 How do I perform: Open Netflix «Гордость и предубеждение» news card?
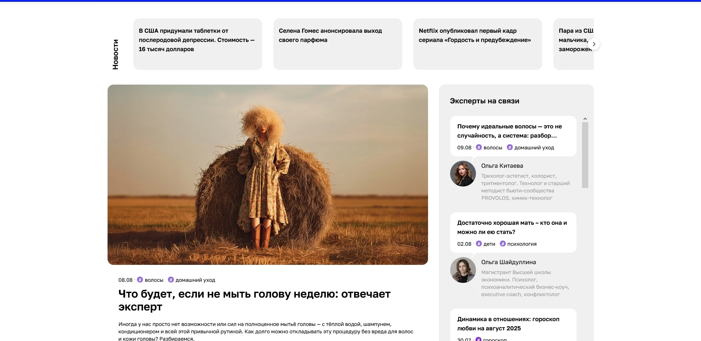477,44
